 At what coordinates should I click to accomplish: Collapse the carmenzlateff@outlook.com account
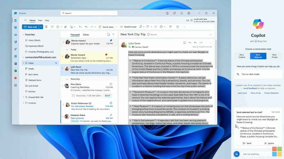(x=23, y=57)
